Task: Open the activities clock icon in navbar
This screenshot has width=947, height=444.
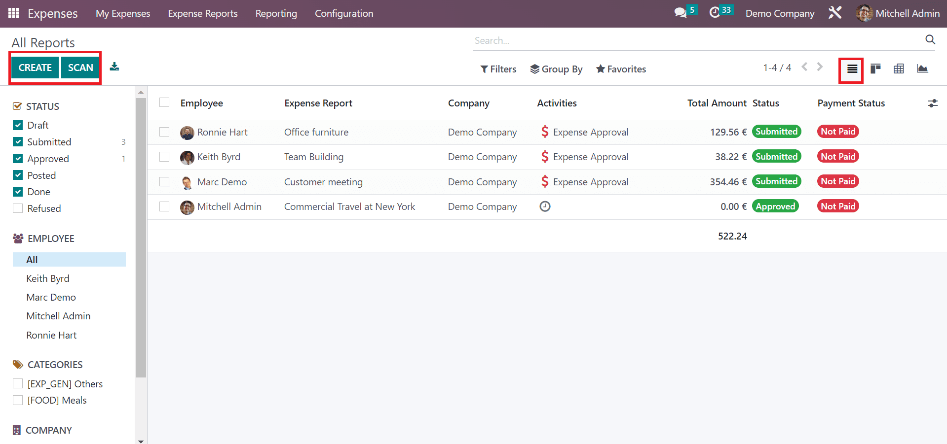Action: pos(715,13)
